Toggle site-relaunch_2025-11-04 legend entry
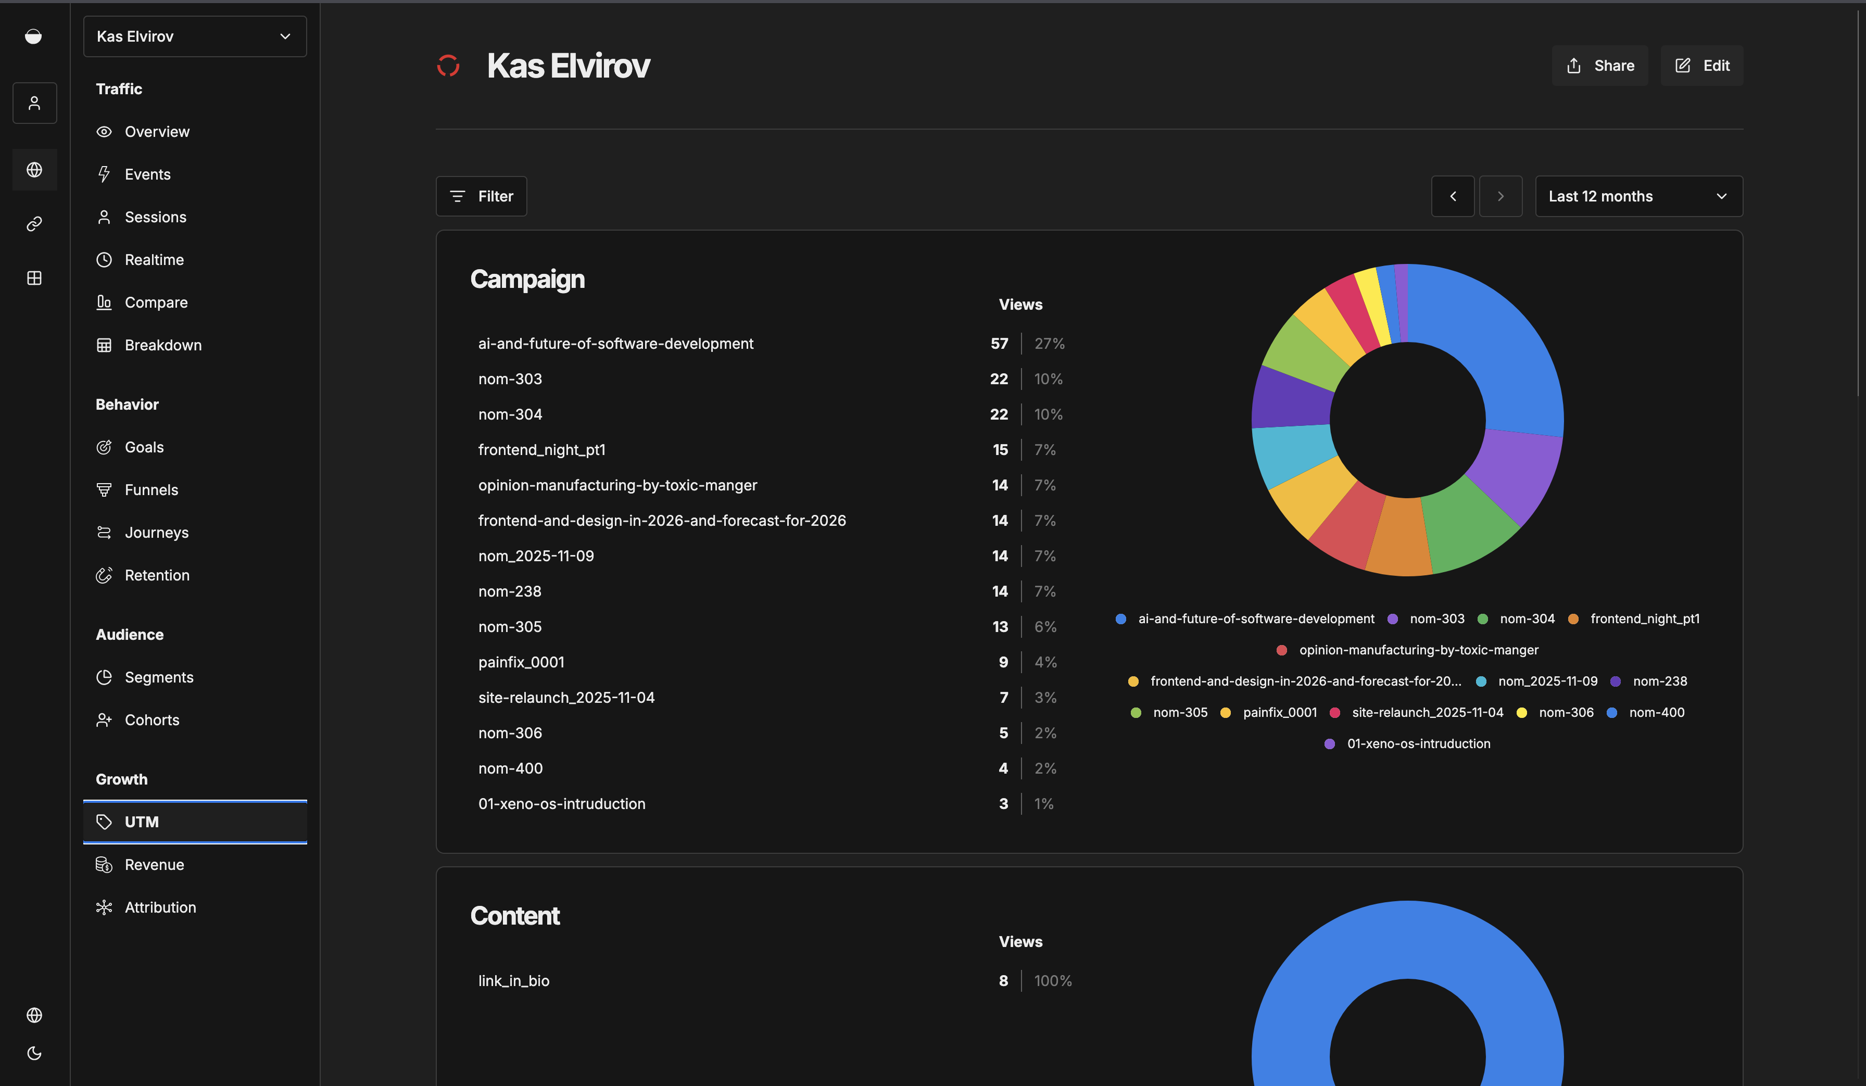 click(x=1417, y=712)
